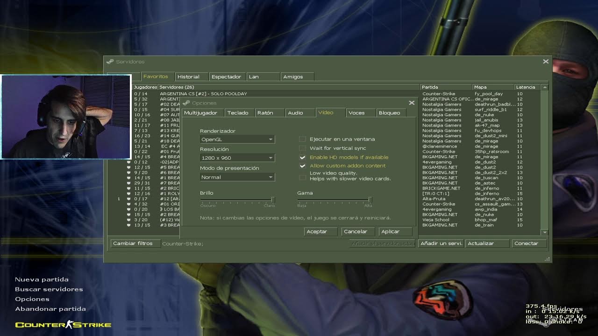Screen dimensions: 598x336
Task: Click the server list scroll-down arrow
Action: coord(545,232)
